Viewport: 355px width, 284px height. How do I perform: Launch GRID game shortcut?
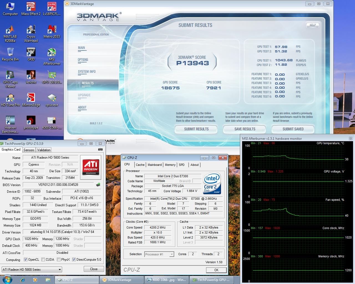pyautogui.click(x=31, y=54)
